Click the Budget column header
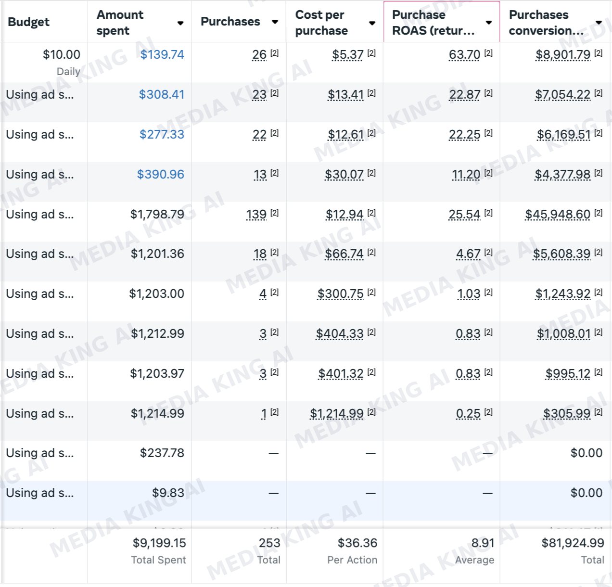This screenshot has width=612, height=587. 29,22
